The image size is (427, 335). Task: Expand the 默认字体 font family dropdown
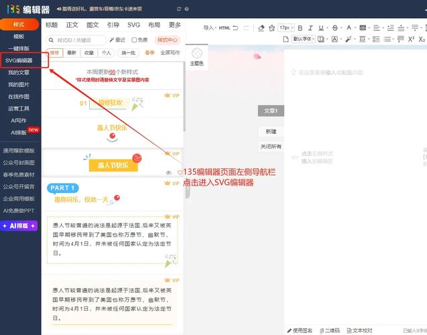point(304,39)
